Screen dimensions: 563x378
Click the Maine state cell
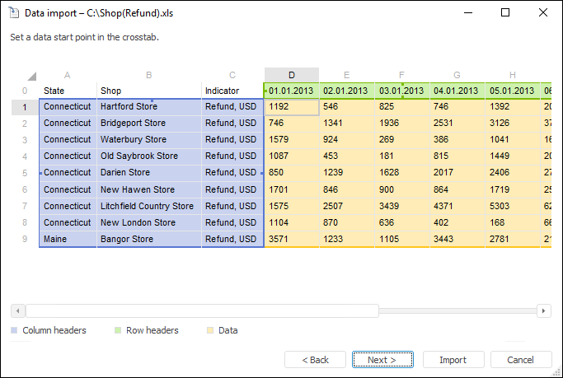click(67, 239)
